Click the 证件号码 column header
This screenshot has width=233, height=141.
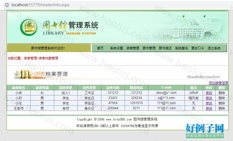tap(113, 88)
